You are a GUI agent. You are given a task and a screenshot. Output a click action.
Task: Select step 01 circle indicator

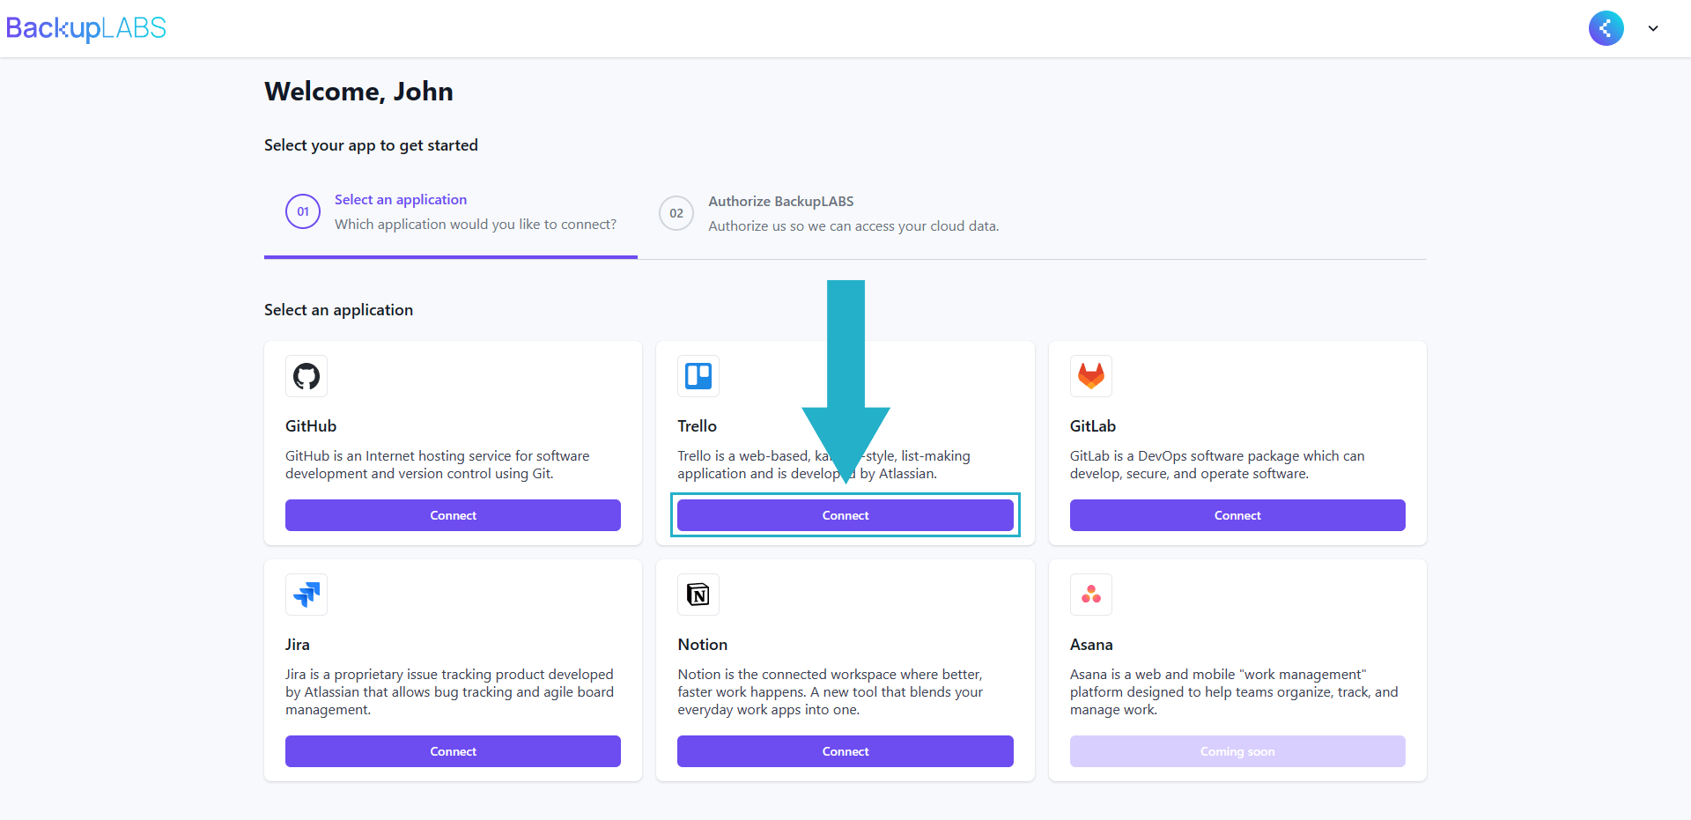[303, 211]
